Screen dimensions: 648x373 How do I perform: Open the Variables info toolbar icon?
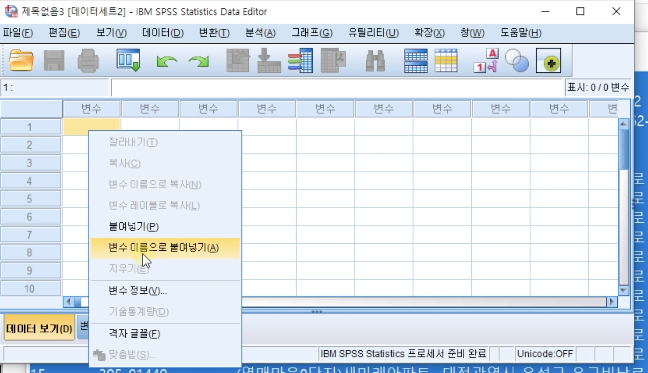pos(300,60)
